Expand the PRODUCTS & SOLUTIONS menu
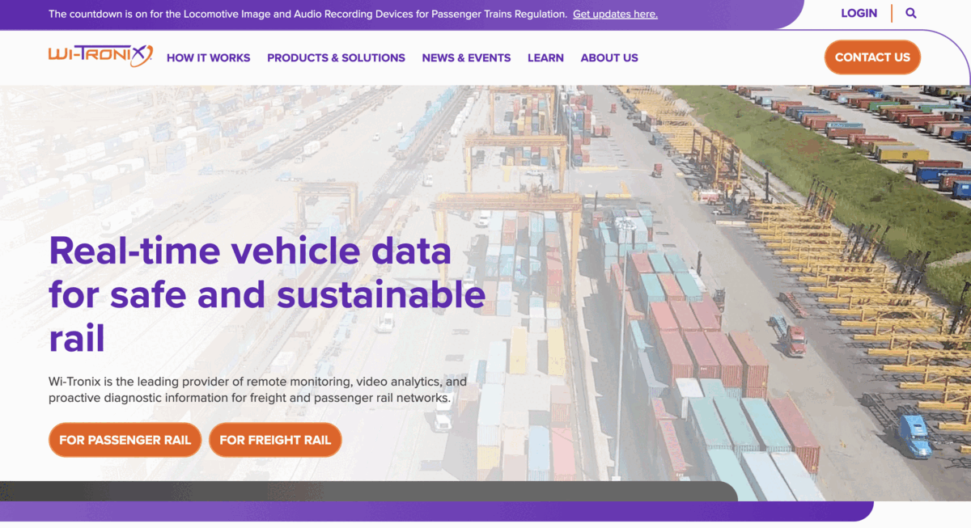Image resolution: width=971 pixels, height=528 pixels. coord(336,57)
